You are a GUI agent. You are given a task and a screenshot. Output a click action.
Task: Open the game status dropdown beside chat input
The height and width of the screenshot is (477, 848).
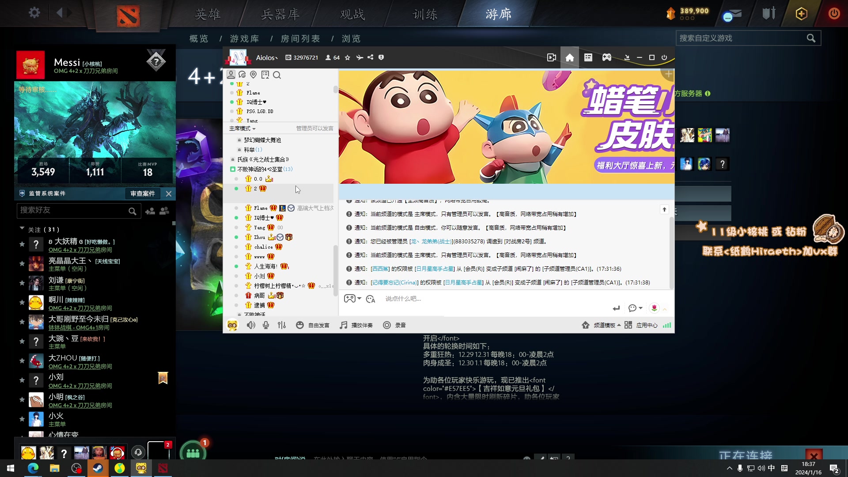coord(352,299)
